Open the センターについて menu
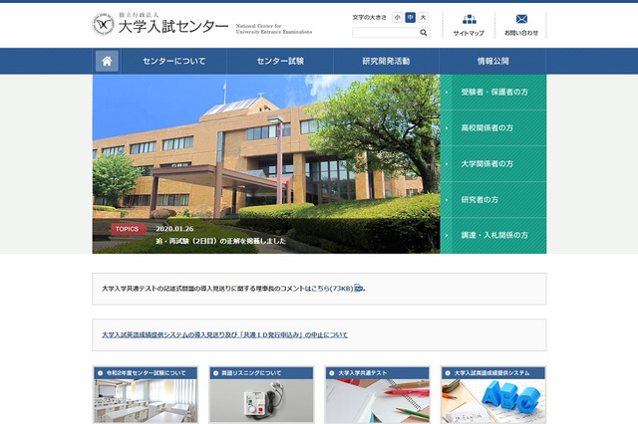 tap(174, 61)
